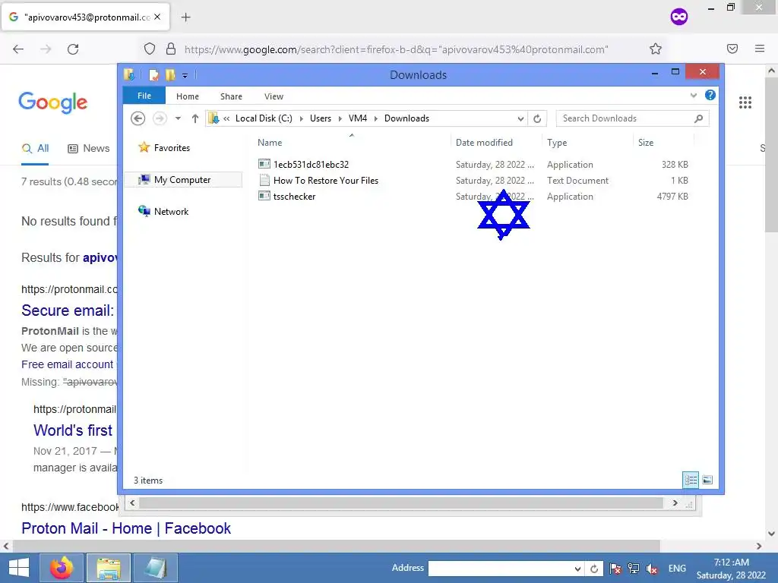Click the site padlock security icon
The height and width of the screenshot is (583, 778).
[x=171, y=49]
